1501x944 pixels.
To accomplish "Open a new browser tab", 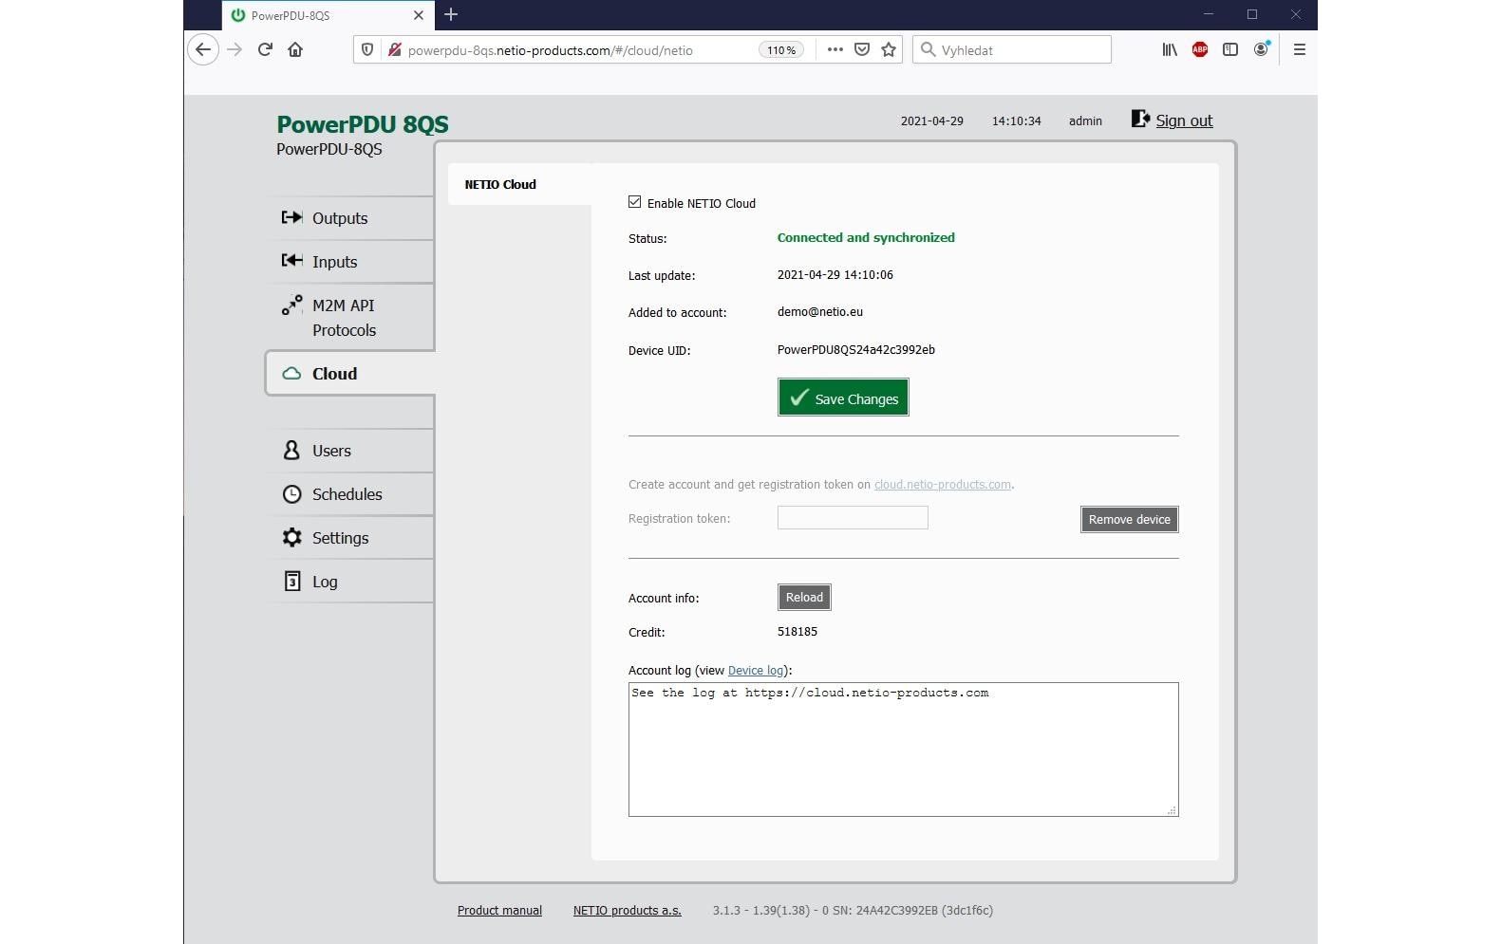I will pyautogui.click(x=451, y=14).
